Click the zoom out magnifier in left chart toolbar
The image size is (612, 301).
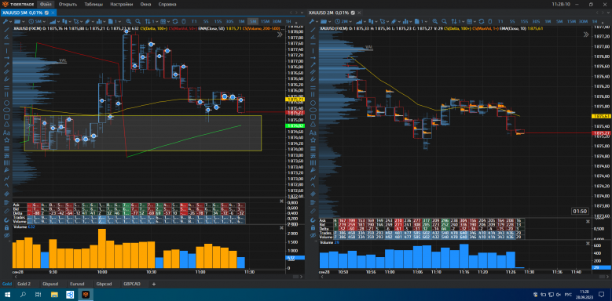[137, 21]
